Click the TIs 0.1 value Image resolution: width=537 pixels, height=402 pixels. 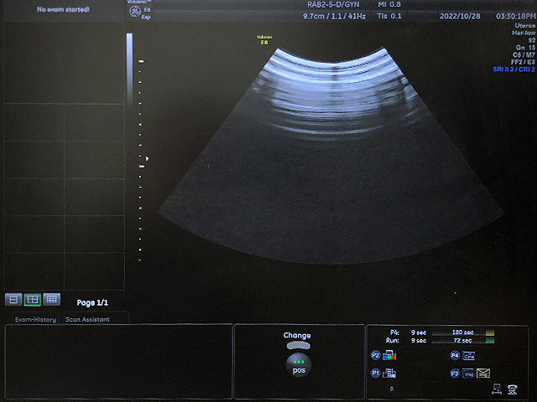[389, 16]
